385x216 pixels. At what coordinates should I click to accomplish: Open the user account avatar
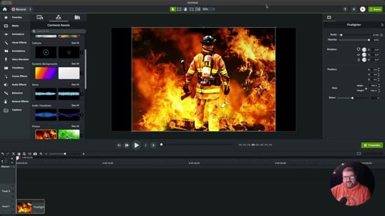point(363,10)
